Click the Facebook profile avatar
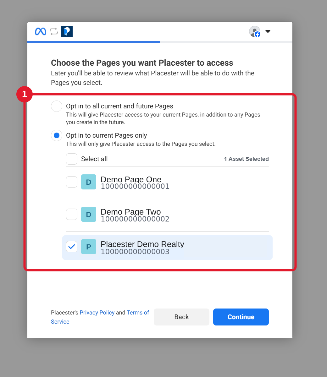The image size is (327, 377). point(255,31)
